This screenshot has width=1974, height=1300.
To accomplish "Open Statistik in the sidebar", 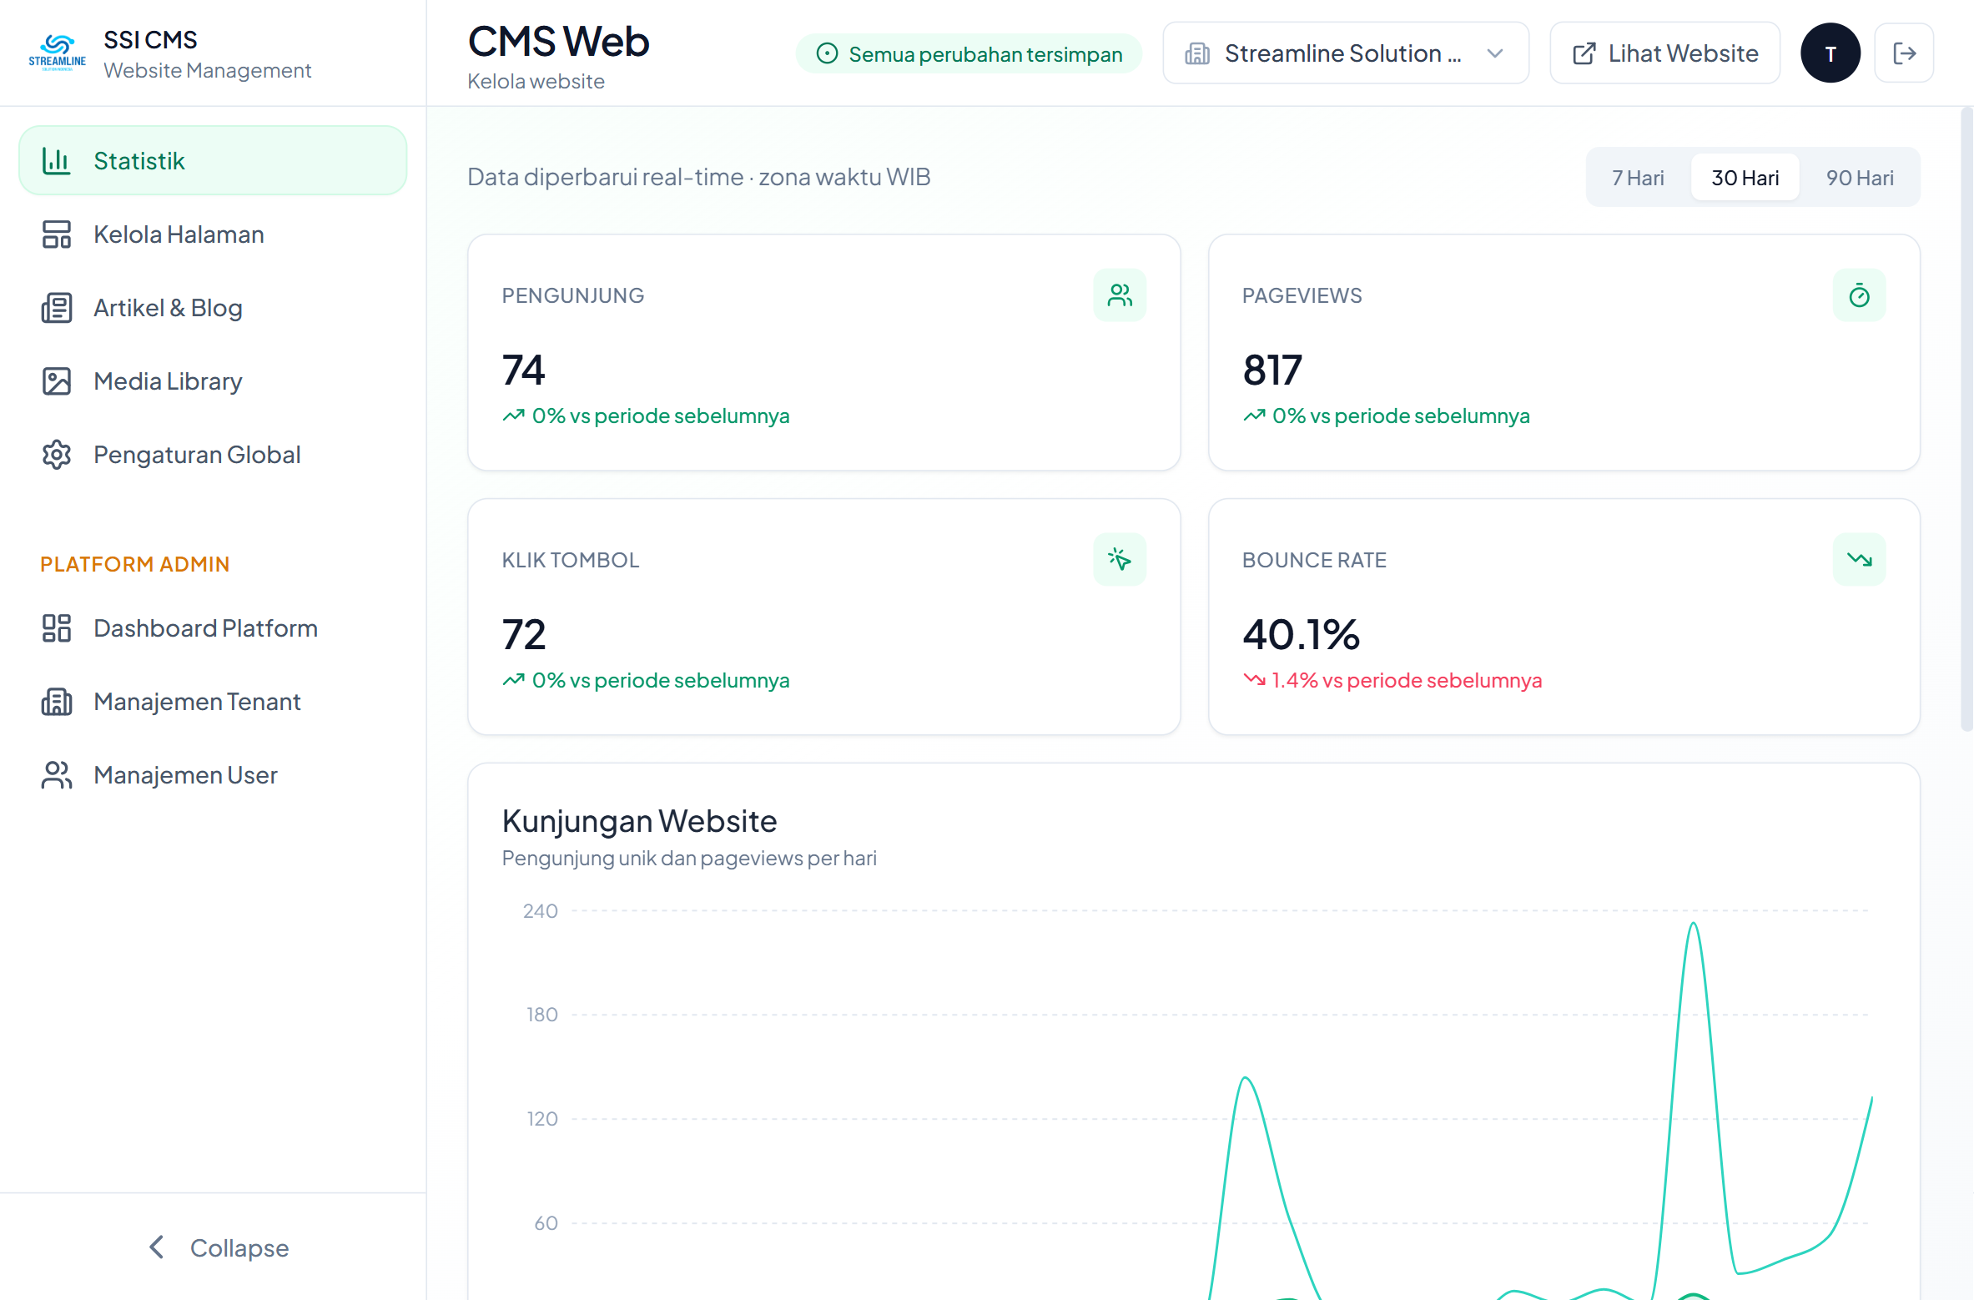I will [213, 160].
